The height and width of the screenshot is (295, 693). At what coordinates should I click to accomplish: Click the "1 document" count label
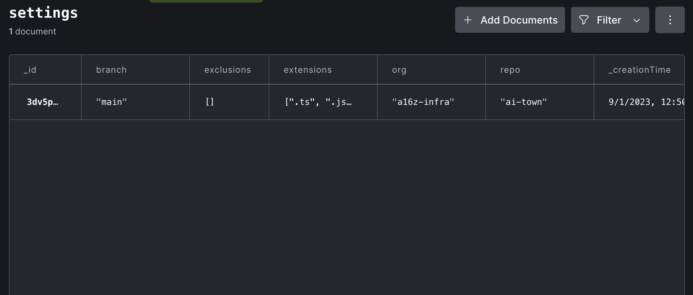pos(32,31)
